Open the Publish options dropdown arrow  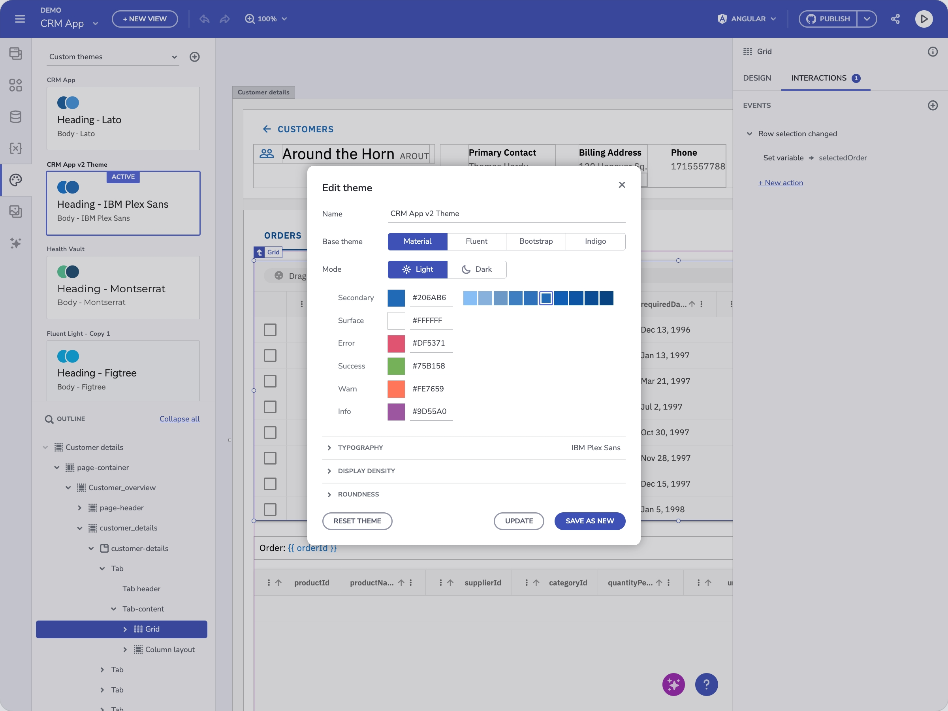[x=866, y=19]
